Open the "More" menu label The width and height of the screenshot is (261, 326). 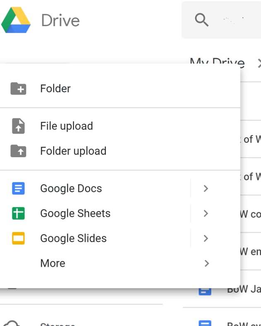click(x=53, y=263)
